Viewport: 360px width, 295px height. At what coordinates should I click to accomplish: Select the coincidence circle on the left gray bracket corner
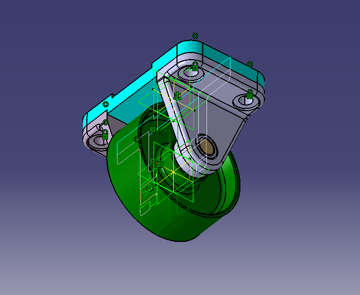(105, 123)
